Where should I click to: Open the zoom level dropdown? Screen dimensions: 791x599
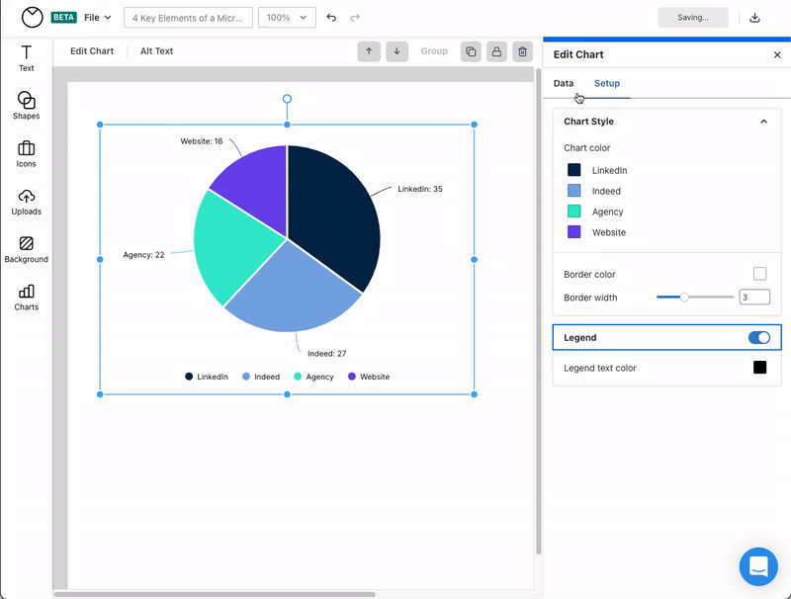287,17
